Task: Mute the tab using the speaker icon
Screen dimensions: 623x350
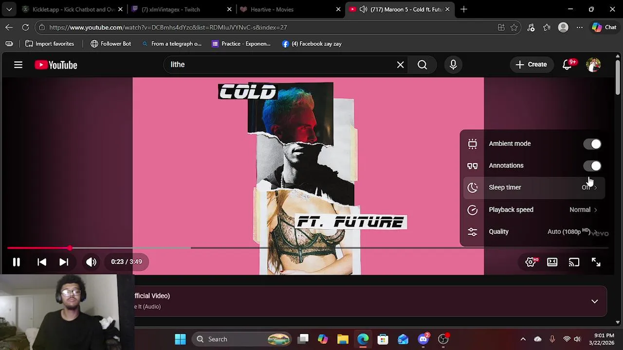Action: [363, 9]
